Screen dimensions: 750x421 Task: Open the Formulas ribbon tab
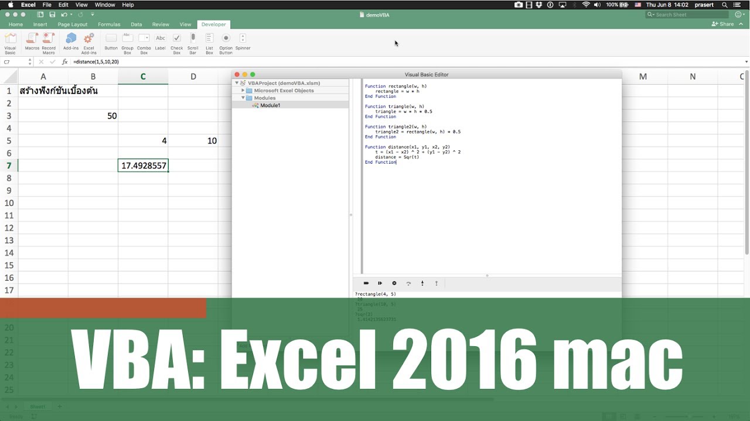tap(109, 25)
